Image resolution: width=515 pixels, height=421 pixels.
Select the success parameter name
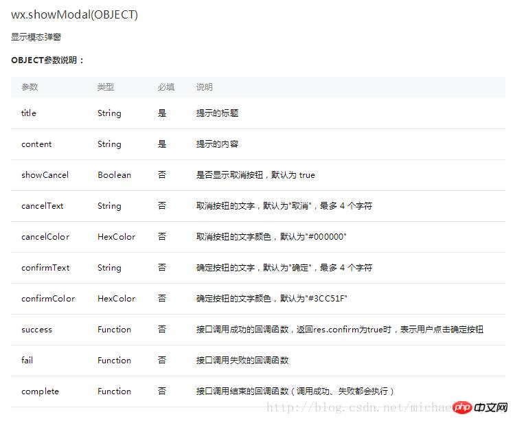[x=36, y=330]
